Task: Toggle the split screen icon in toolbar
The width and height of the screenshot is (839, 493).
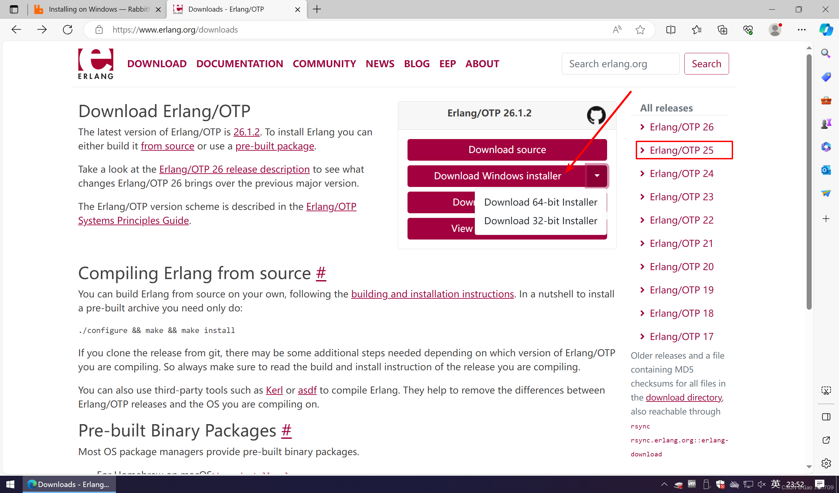Action: [670, 30]
